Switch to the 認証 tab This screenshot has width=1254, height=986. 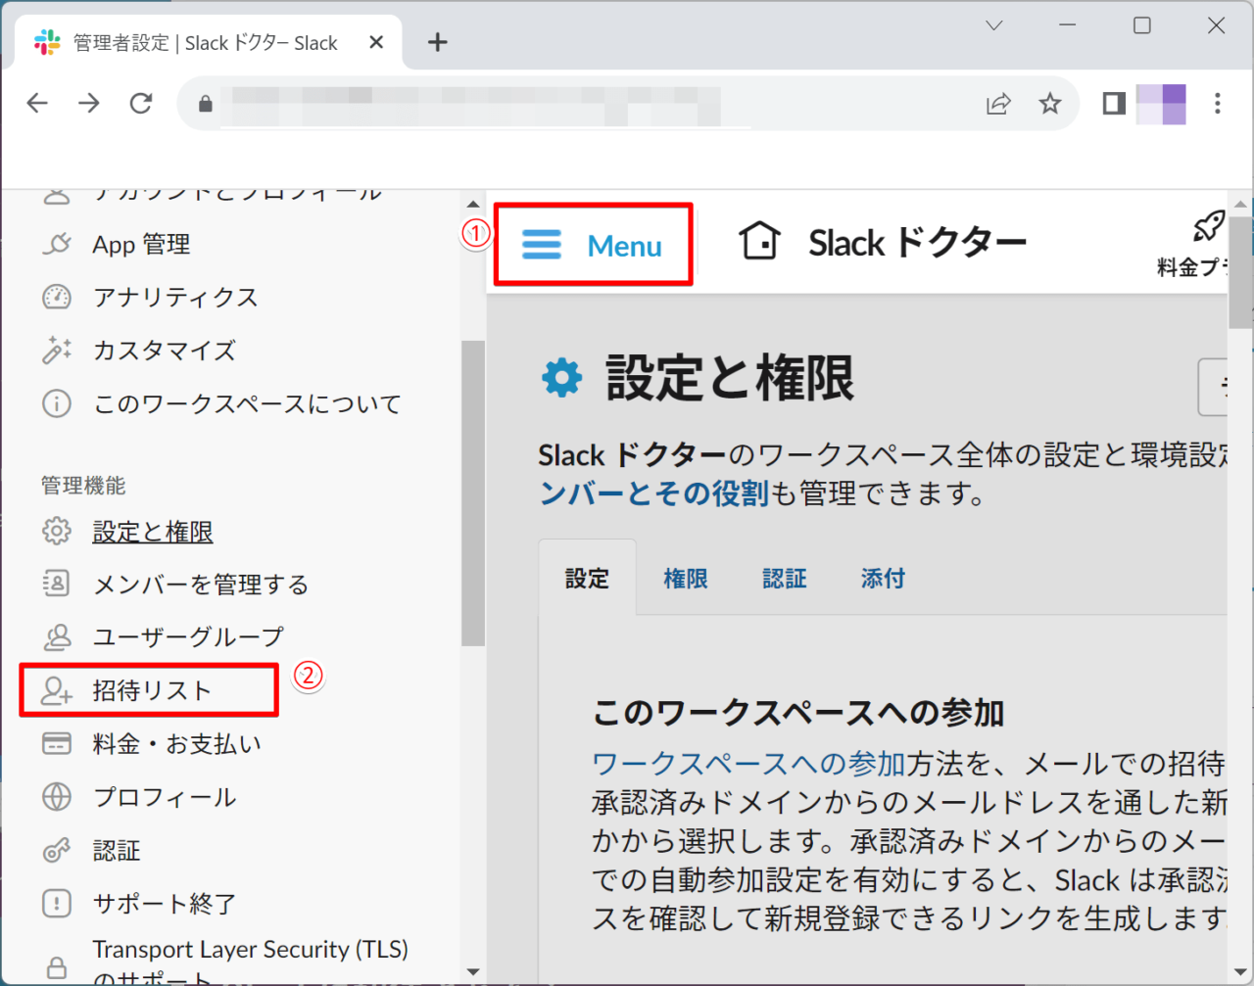pos(785,579)
